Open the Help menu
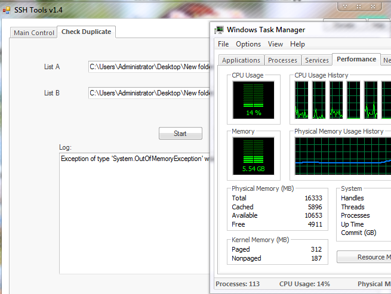Image resolution: width=391 pixels, height=294 pixels. pyautogui.click(x=297, y=44)
